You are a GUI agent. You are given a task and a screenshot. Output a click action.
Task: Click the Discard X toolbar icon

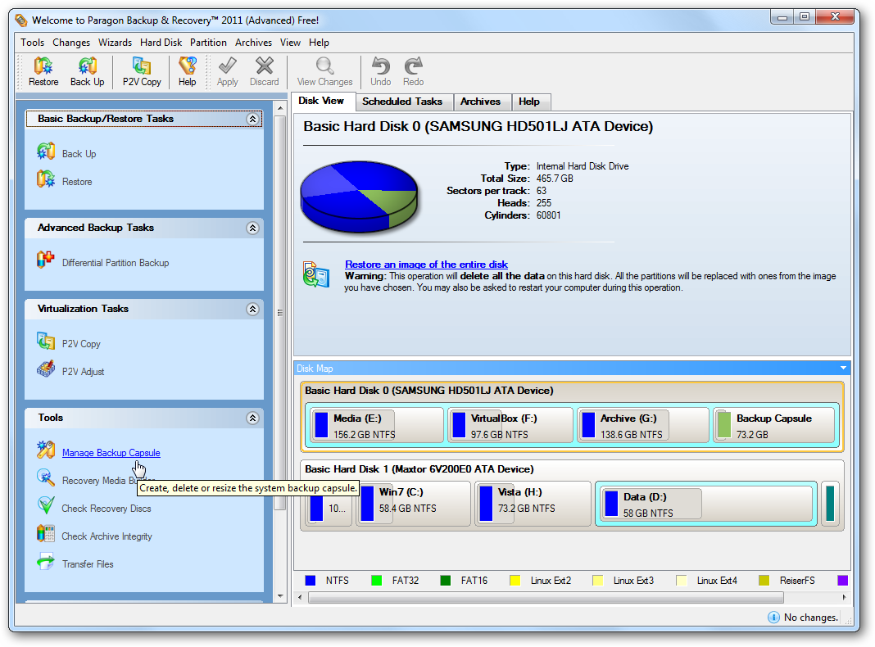(265, 66)
